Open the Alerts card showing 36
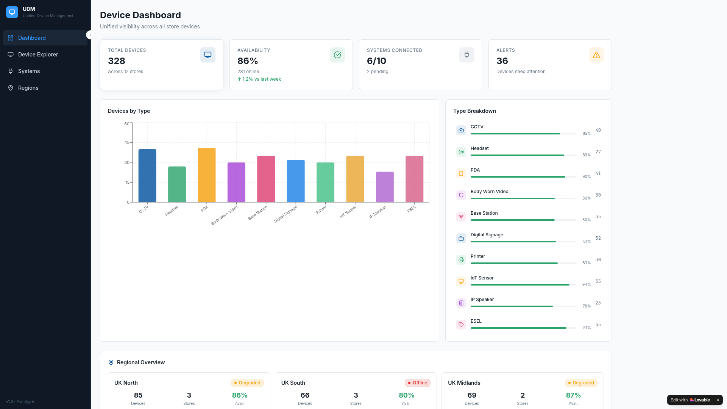Image resolution: width=727 pixels, height=409 pixels. point(550,65)
